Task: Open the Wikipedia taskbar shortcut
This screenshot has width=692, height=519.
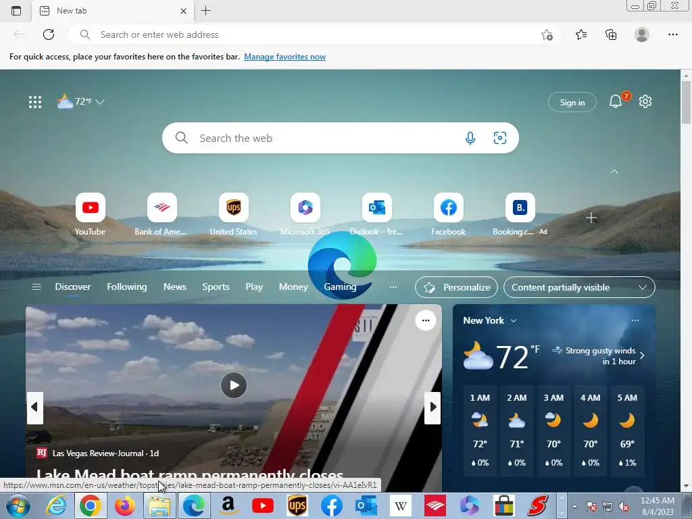Action: pyautogui.click(x=401, y=505)
